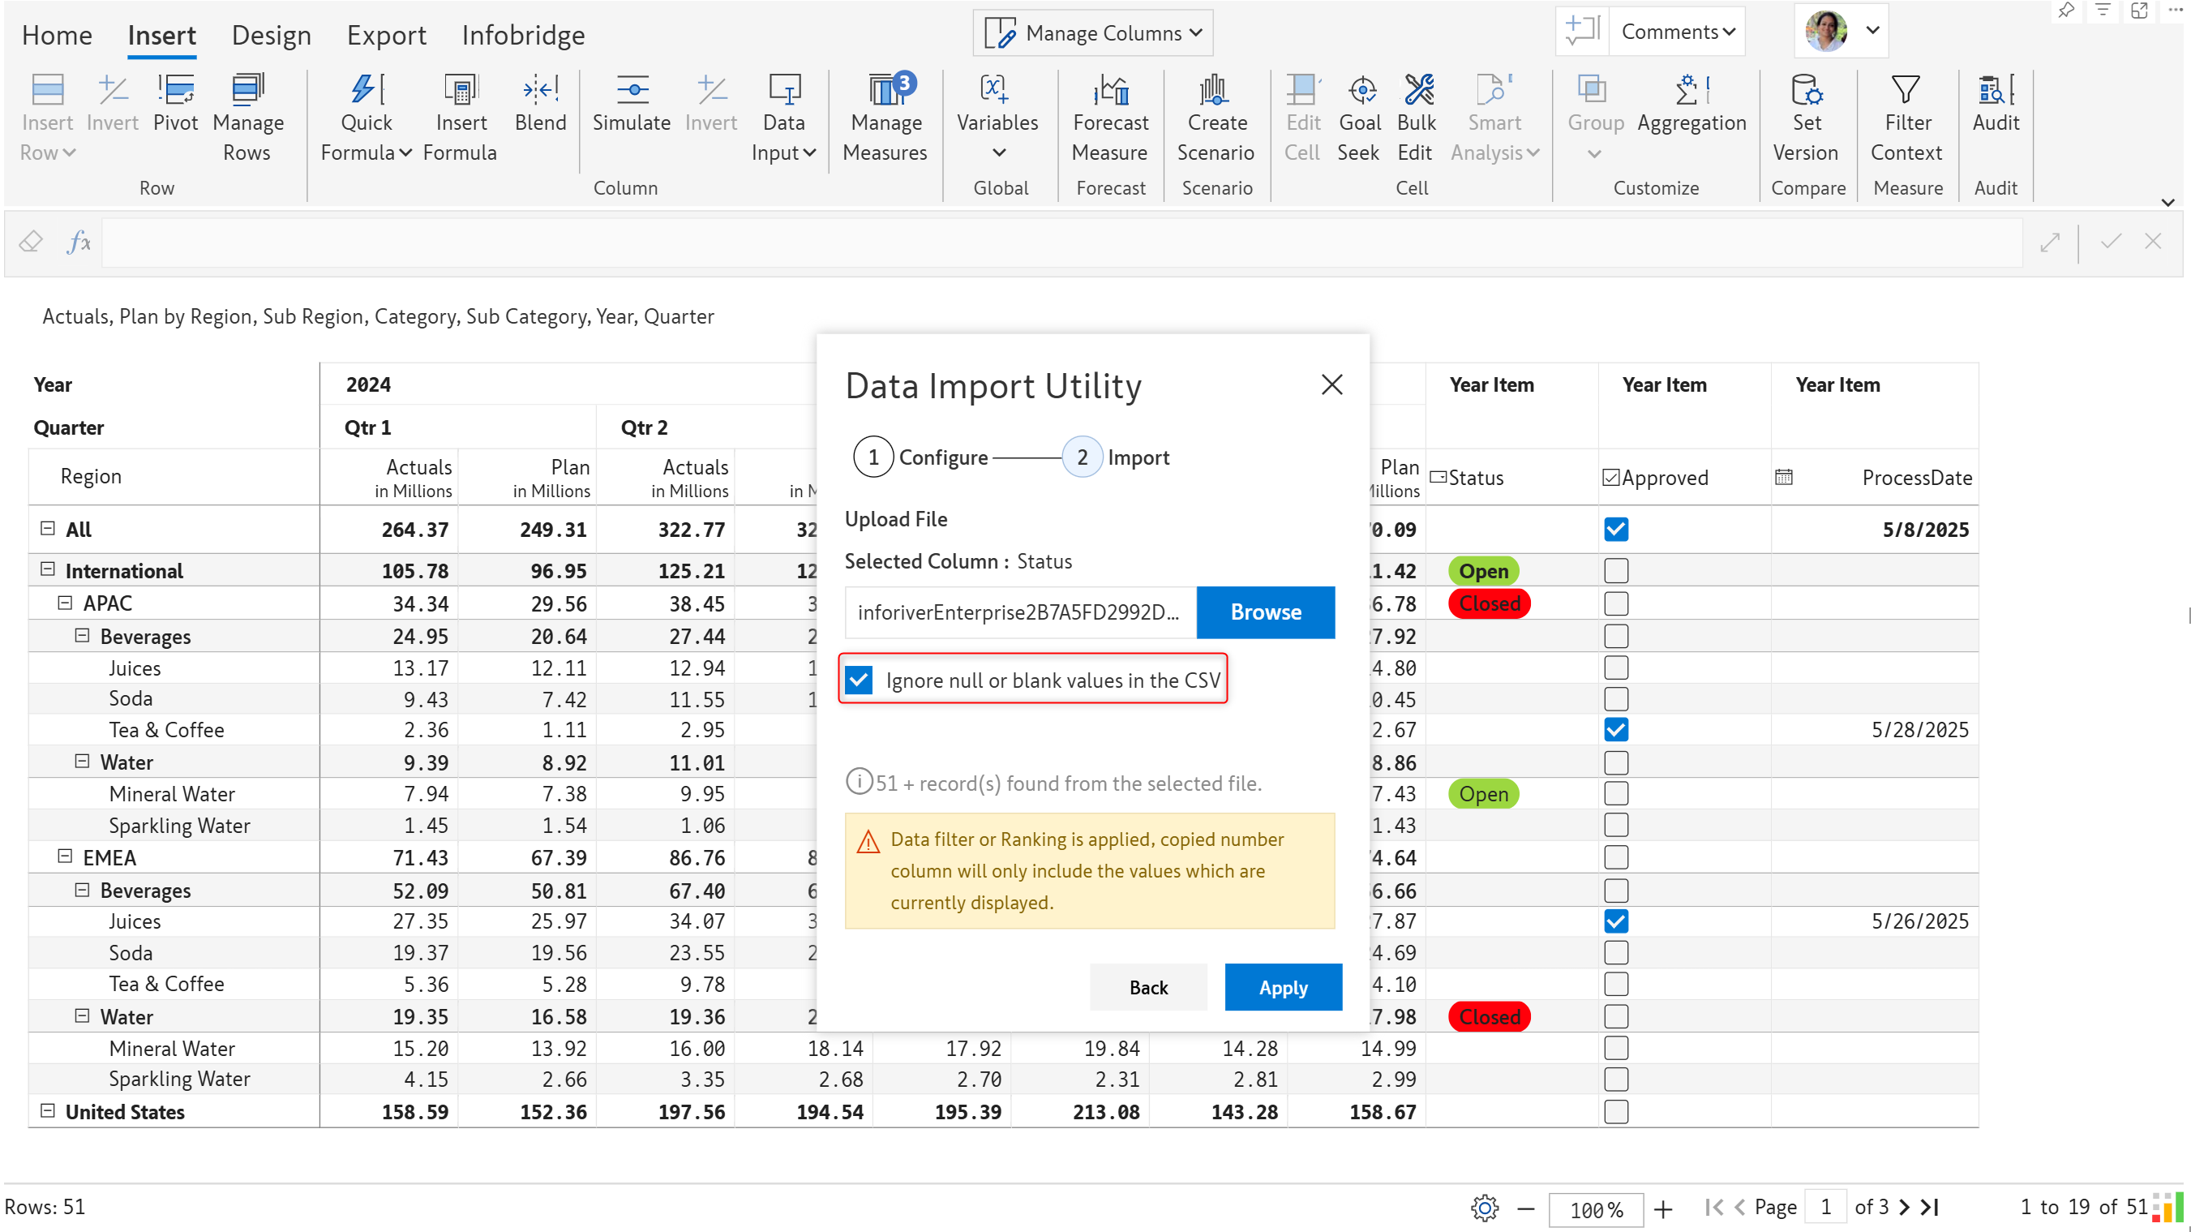Switch to the Design tab
Viewport: 2191px width, 1232px height.
tap(272, 35)
